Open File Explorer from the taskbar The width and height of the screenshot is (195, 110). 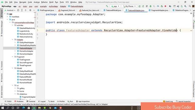tap(39, 108)
